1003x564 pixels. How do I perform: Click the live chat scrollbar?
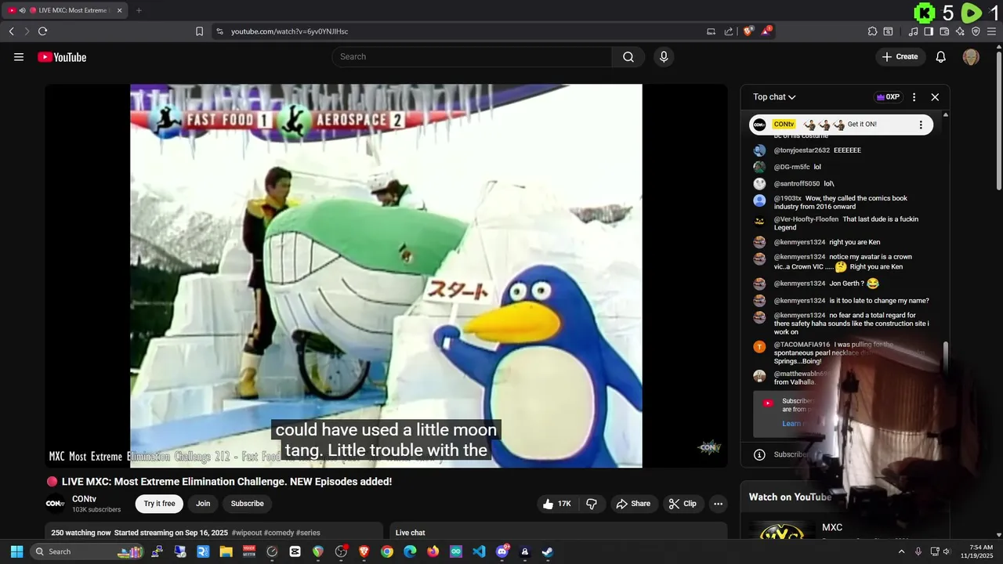pyautogui.click(x=946, y=358)
